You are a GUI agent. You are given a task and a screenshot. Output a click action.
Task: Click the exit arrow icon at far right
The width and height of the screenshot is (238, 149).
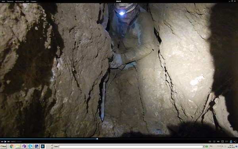(235, 141)
